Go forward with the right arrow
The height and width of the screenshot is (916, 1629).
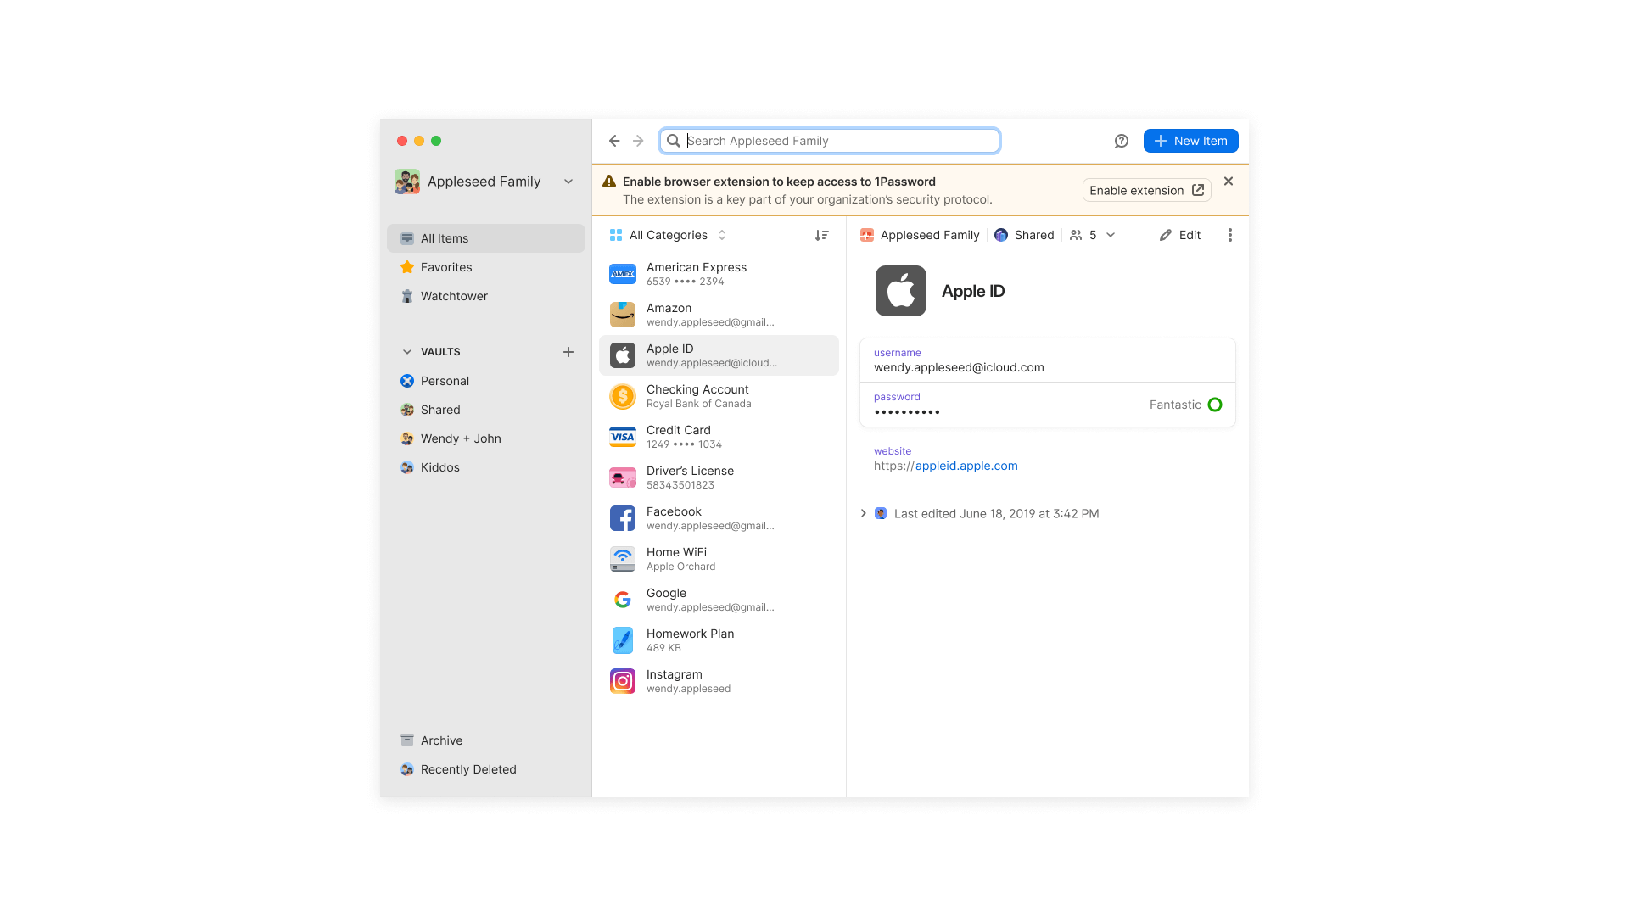[638, 141]
